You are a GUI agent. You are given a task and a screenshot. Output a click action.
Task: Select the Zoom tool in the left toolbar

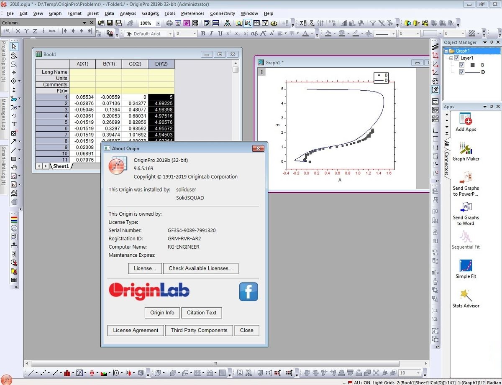(14, 55)
